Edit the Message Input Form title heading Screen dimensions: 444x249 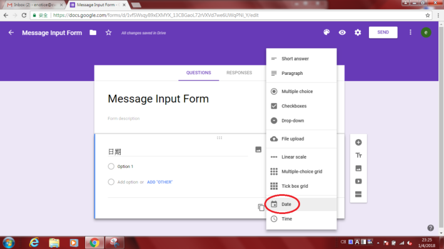(158, 99)
